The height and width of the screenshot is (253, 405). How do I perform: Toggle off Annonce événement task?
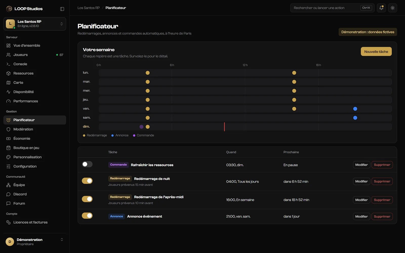tap(87, 216)
